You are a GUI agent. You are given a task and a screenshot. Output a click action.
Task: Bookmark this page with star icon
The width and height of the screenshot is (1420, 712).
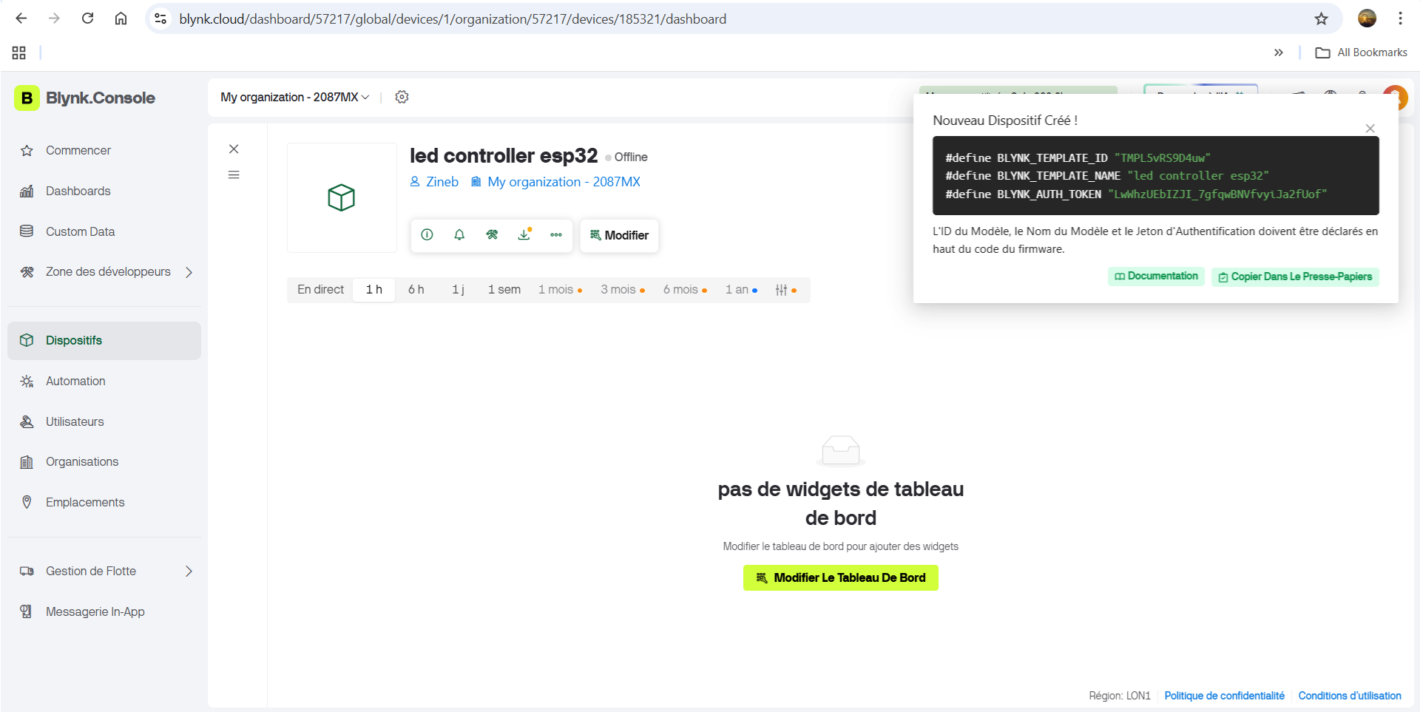(x=1322, y=18)
